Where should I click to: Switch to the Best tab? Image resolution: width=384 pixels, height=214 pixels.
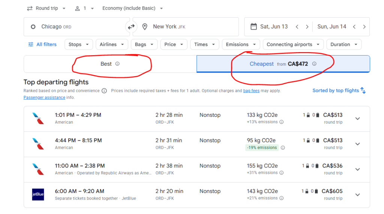[x=110, y=64]
